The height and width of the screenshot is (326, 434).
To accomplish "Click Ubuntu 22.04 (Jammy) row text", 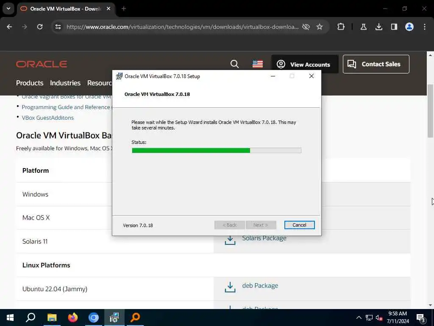I will coord(55,289).
